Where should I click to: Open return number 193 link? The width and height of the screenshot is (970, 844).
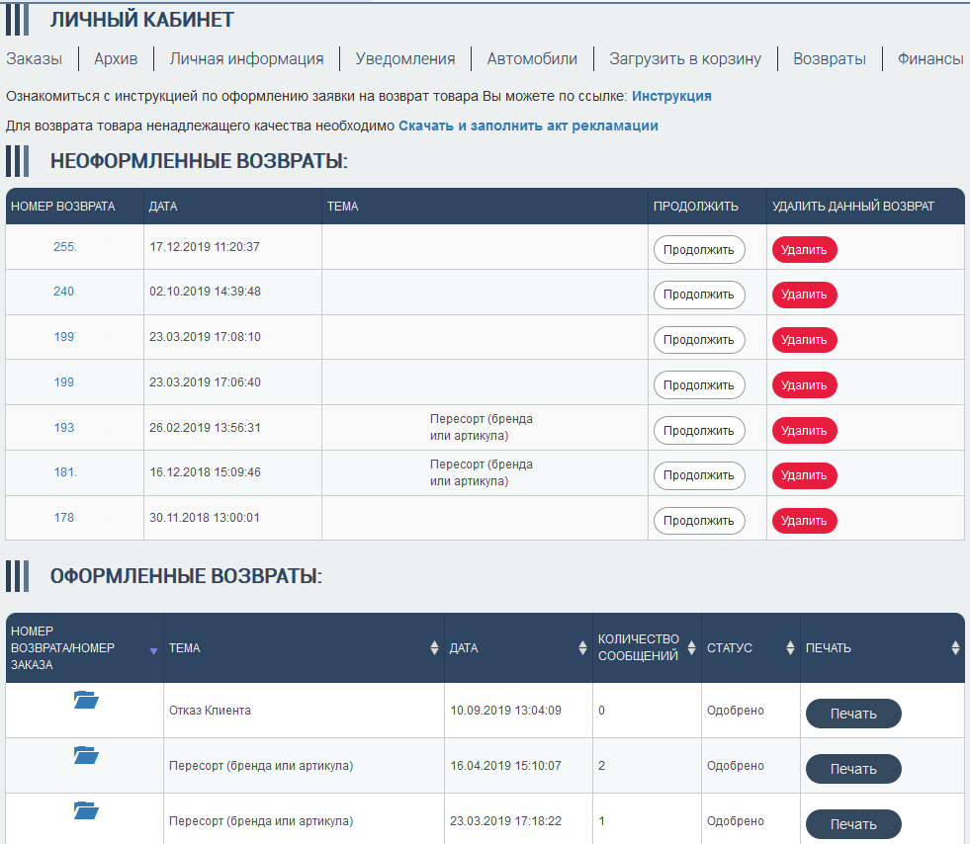click(64, 428)
